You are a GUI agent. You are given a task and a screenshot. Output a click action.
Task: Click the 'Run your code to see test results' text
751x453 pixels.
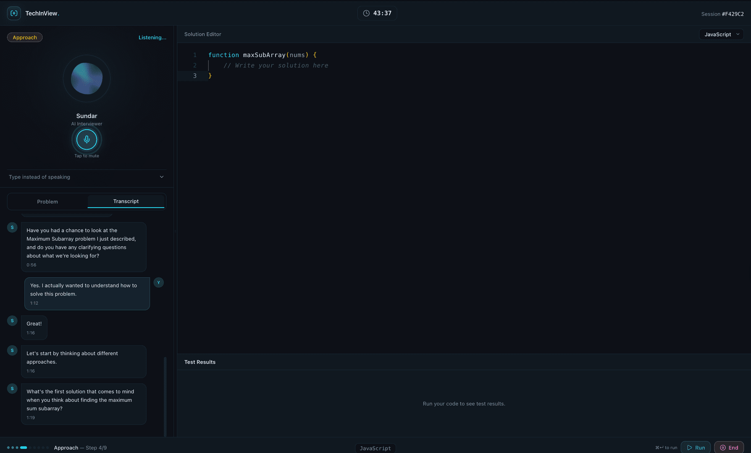pos(464,404)
